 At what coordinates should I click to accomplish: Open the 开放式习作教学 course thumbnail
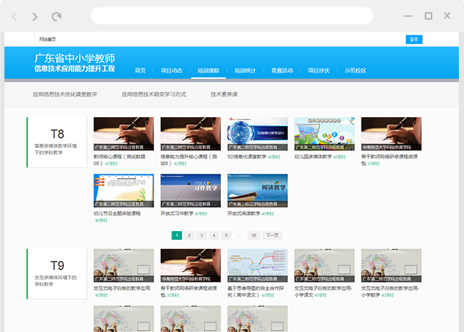pos(190,190)
